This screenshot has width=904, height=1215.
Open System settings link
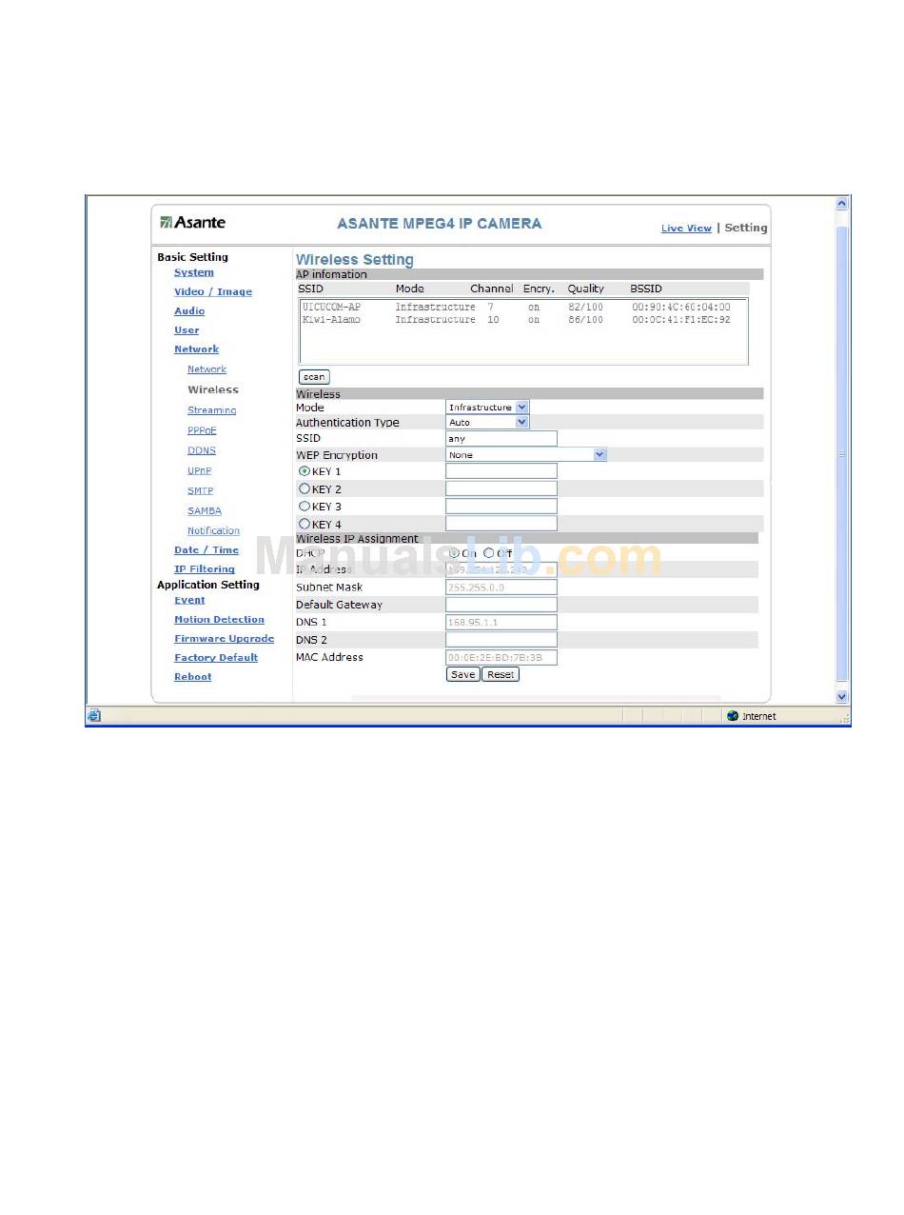point(194,272)
